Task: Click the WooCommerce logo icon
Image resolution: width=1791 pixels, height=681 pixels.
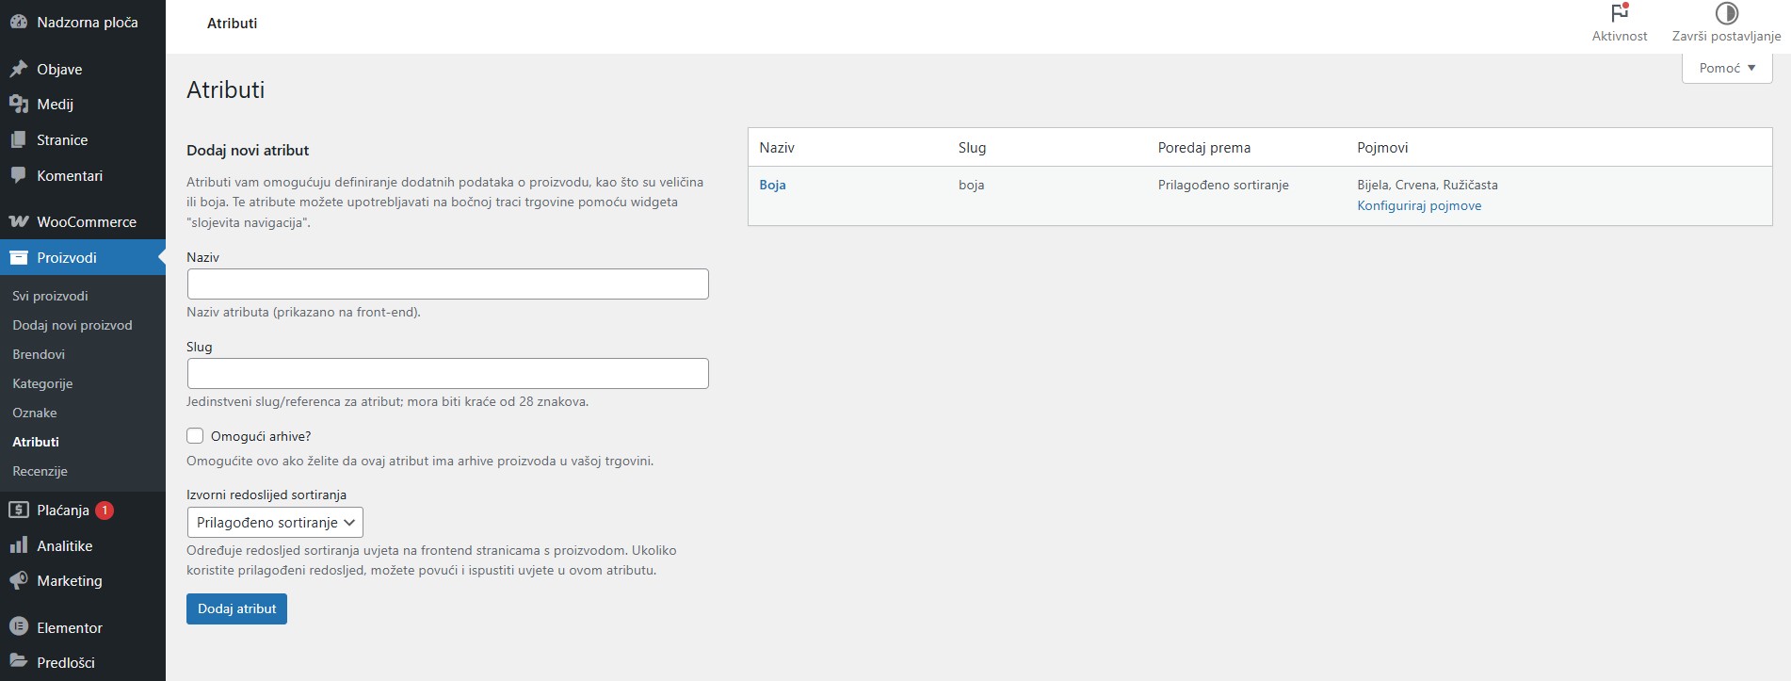Action: (x=18, y=222)
